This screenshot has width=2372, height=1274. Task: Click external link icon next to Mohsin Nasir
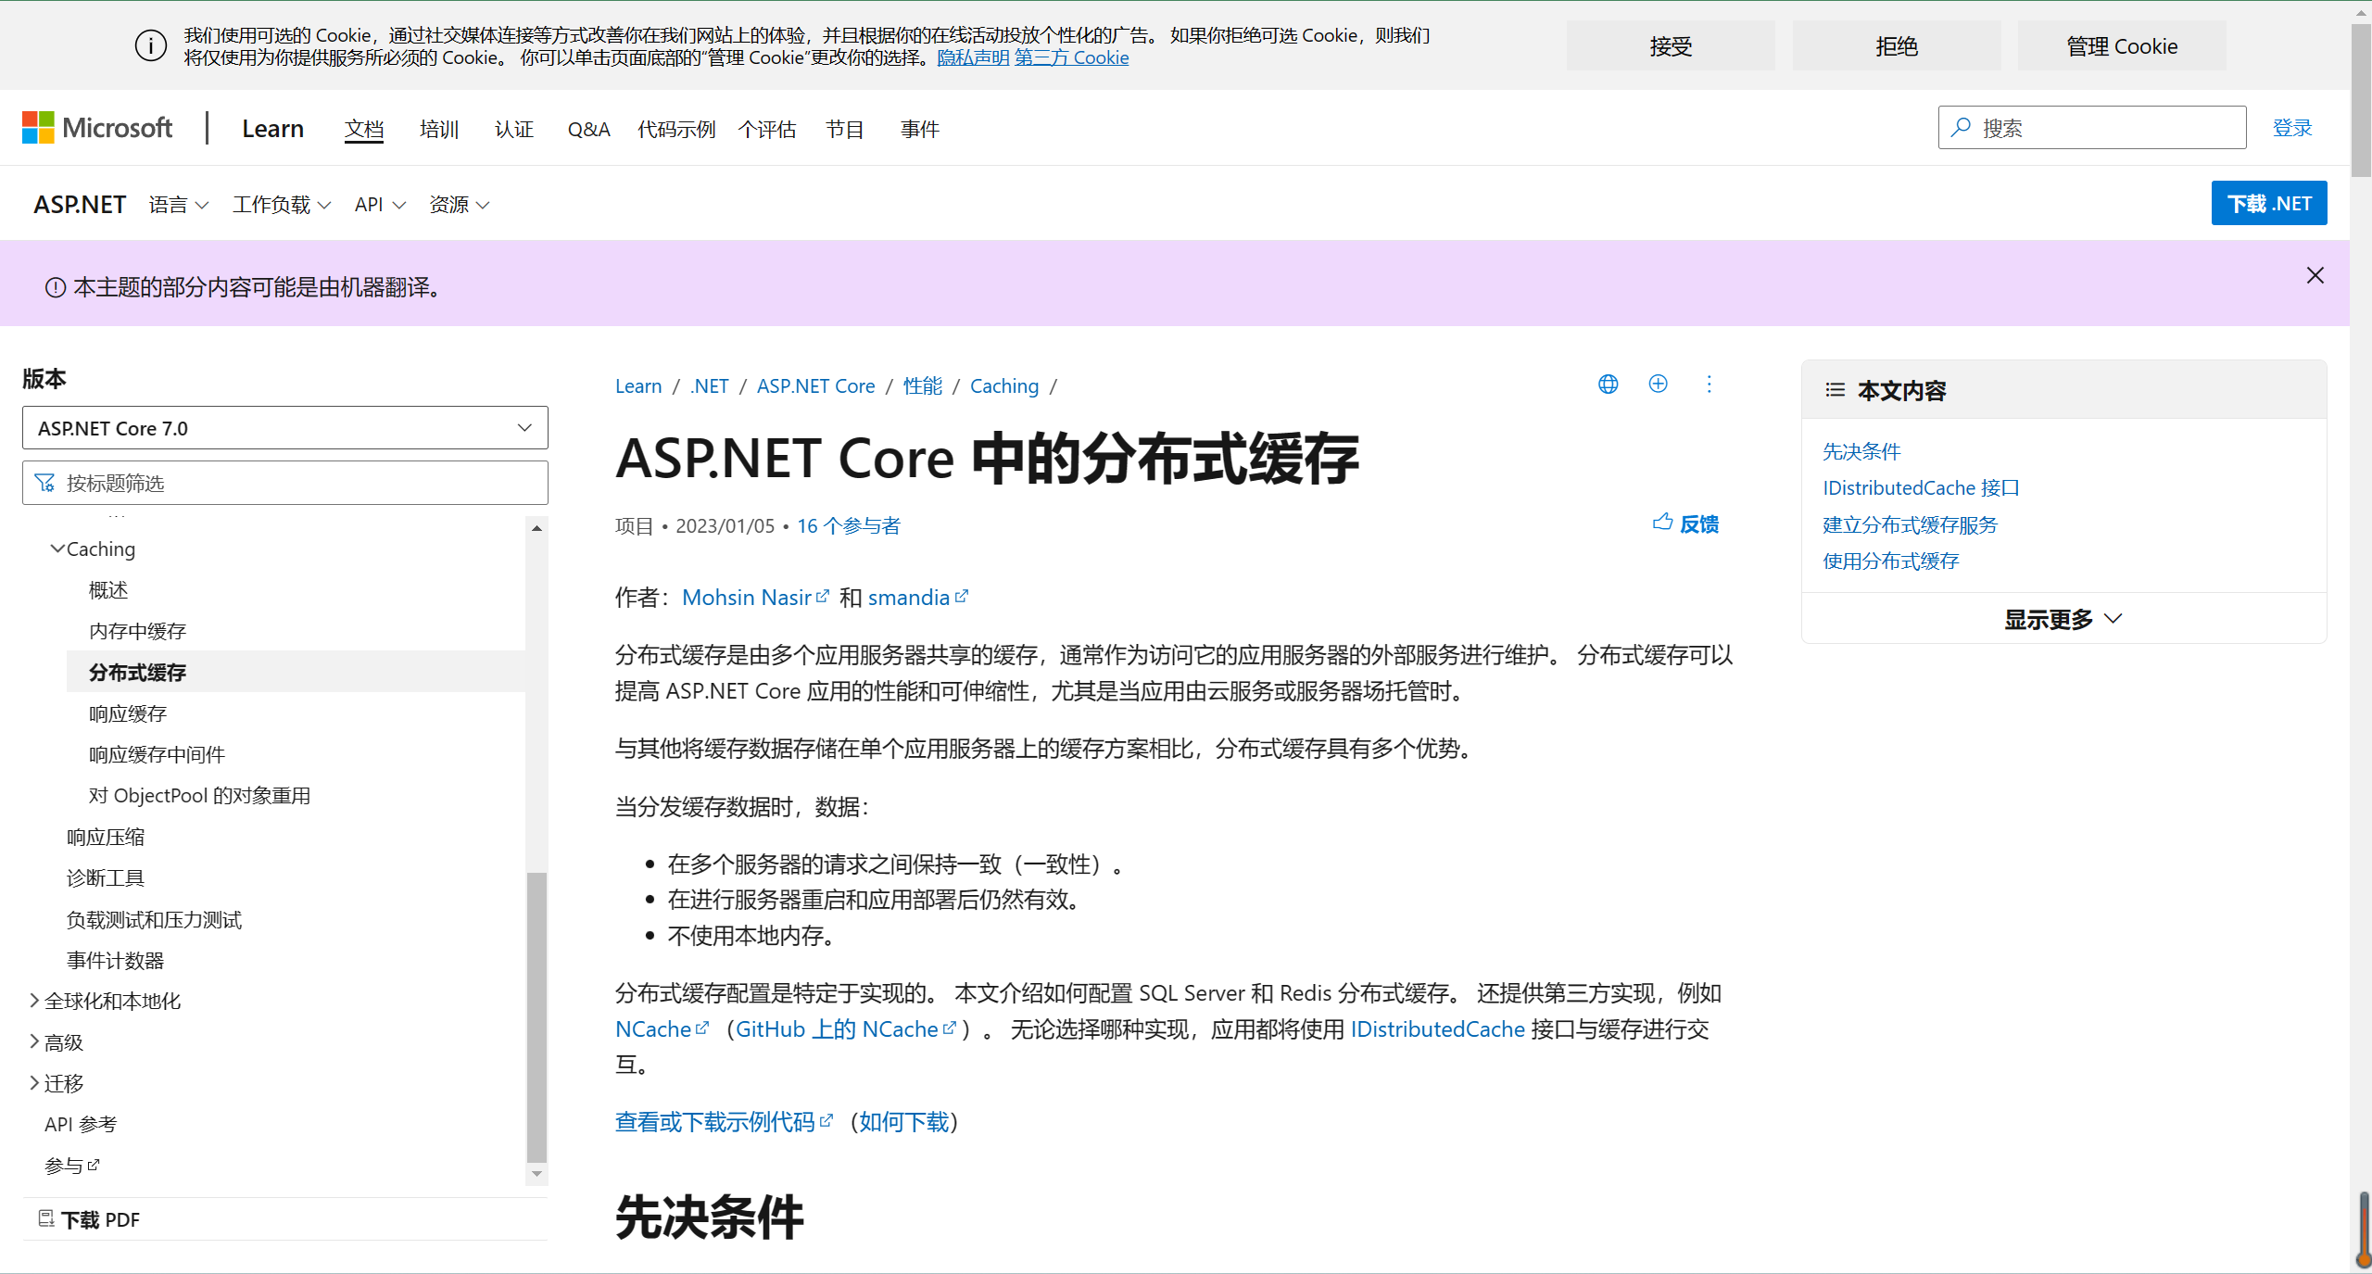point(823,596)
